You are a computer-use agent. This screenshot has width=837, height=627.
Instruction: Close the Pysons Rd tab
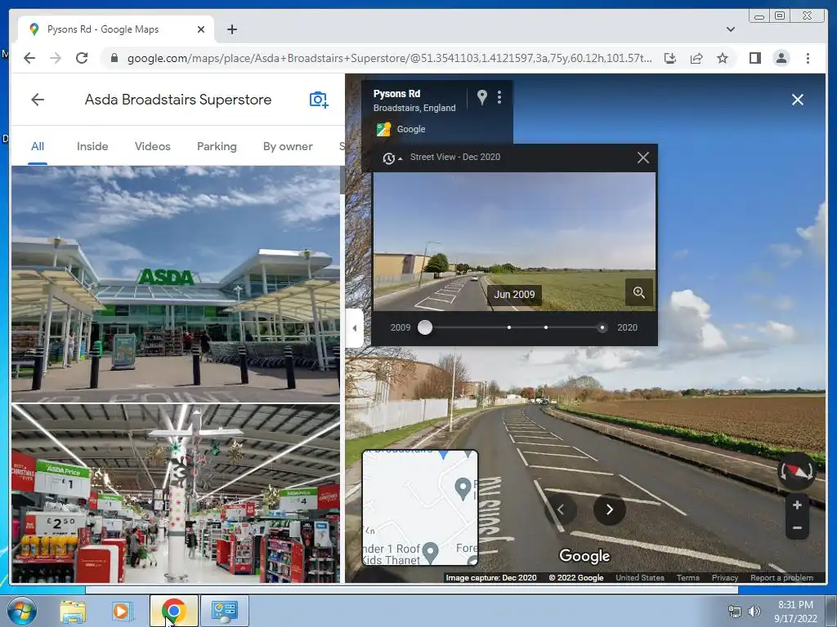coord(201,29)
